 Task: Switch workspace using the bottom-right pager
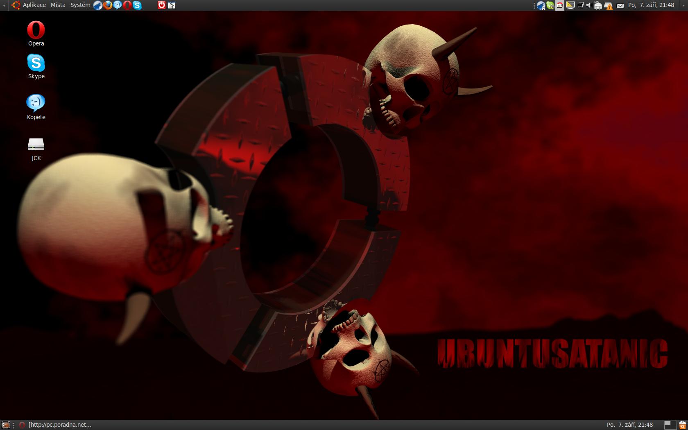click(x=670, y=425)
